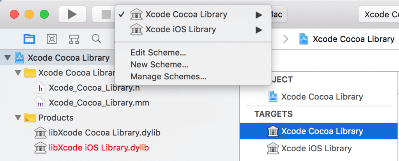This screenshot has width=399, height=161.
Task: Select the red libXcode iOS Library.dylib product
Action: point(99,148)
